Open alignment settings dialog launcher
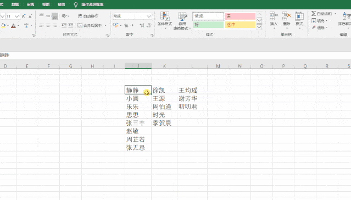351x200 pixels. 108,35
